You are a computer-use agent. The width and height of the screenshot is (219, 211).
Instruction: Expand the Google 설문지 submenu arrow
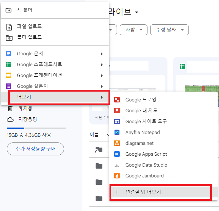click(102, 87)
